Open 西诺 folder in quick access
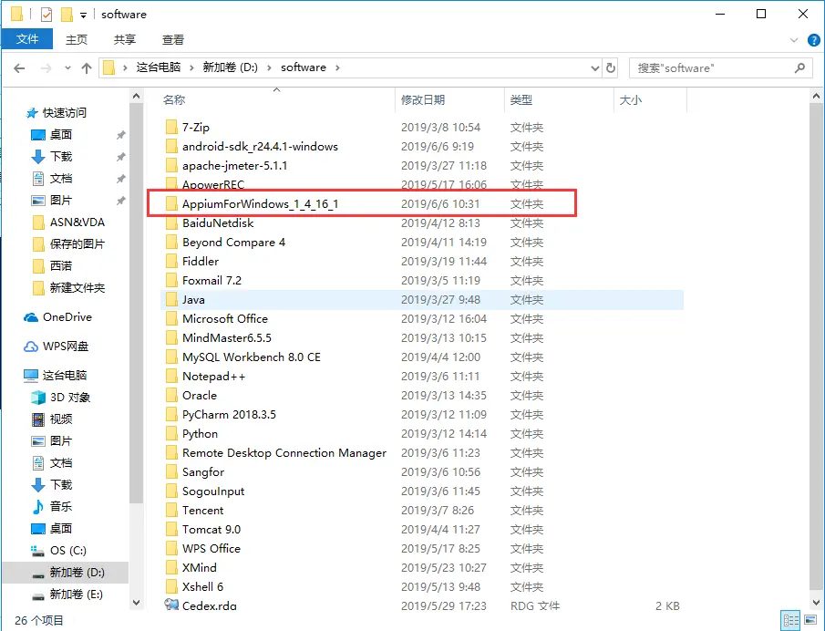Screen dimensions: 825x631 click(x=52, y=266)
